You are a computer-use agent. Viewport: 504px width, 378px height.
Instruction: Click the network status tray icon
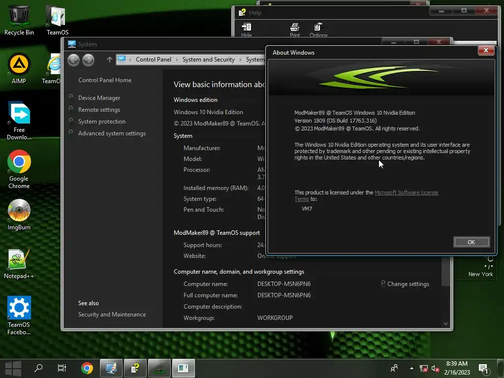(424, 368)
